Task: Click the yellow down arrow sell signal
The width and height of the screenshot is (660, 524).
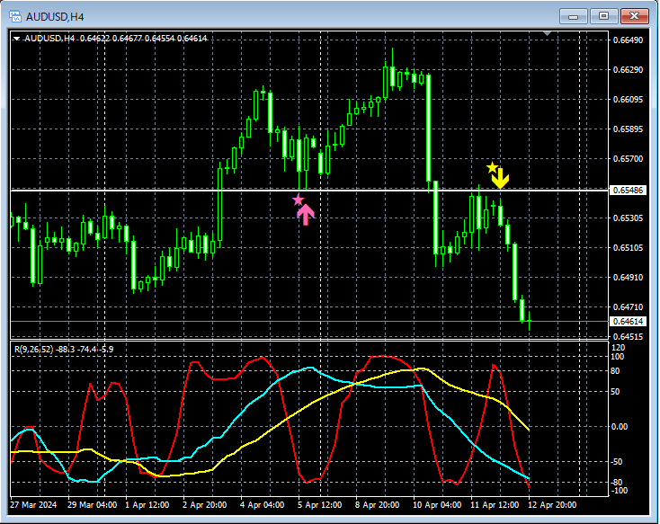Action: [500, 179]
